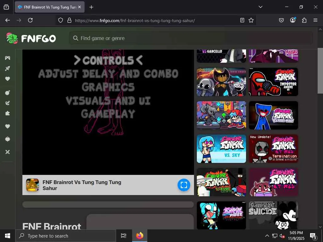
Task: Open the rocket icon in the left sidebar
Action: (8, 68)
